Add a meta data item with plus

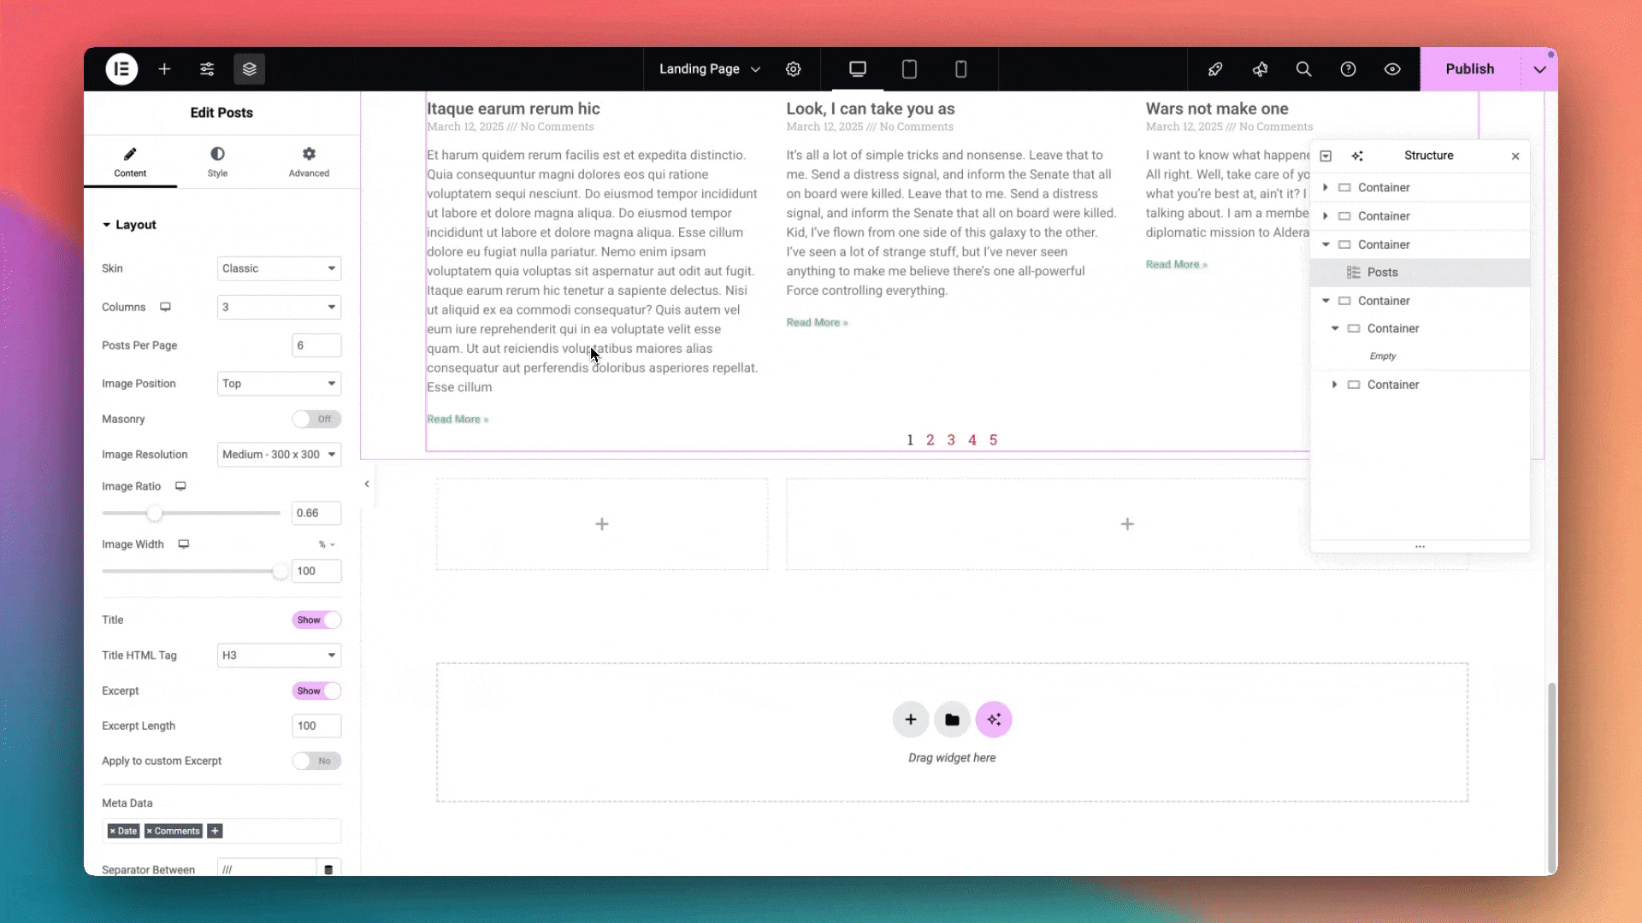point(215,831)
